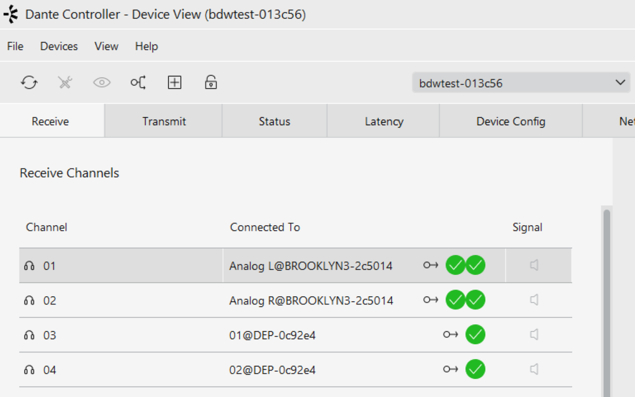Open the Devices menu
The width and height of the screenshot is (635, 397).
coord(59,46)
